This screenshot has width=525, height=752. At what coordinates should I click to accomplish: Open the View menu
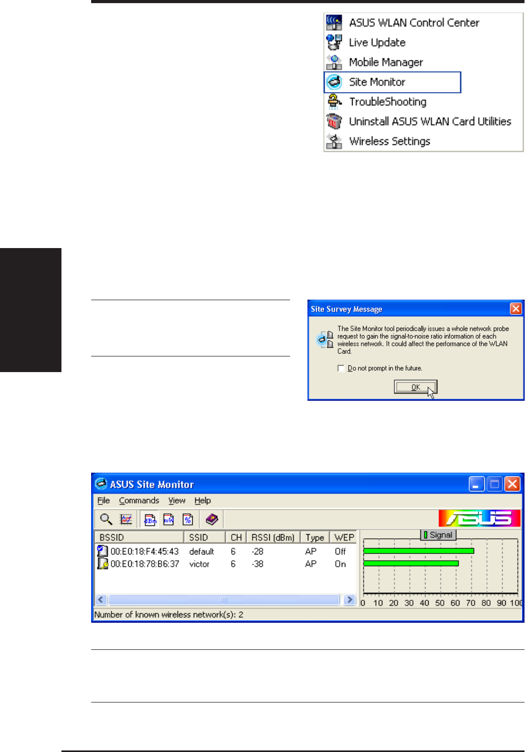tap(177, 500)
